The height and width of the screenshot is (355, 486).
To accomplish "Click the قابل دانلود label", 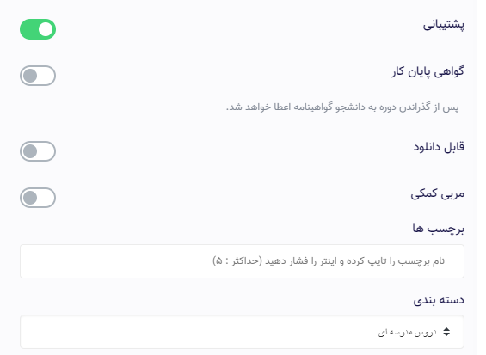I will [439, 147].
